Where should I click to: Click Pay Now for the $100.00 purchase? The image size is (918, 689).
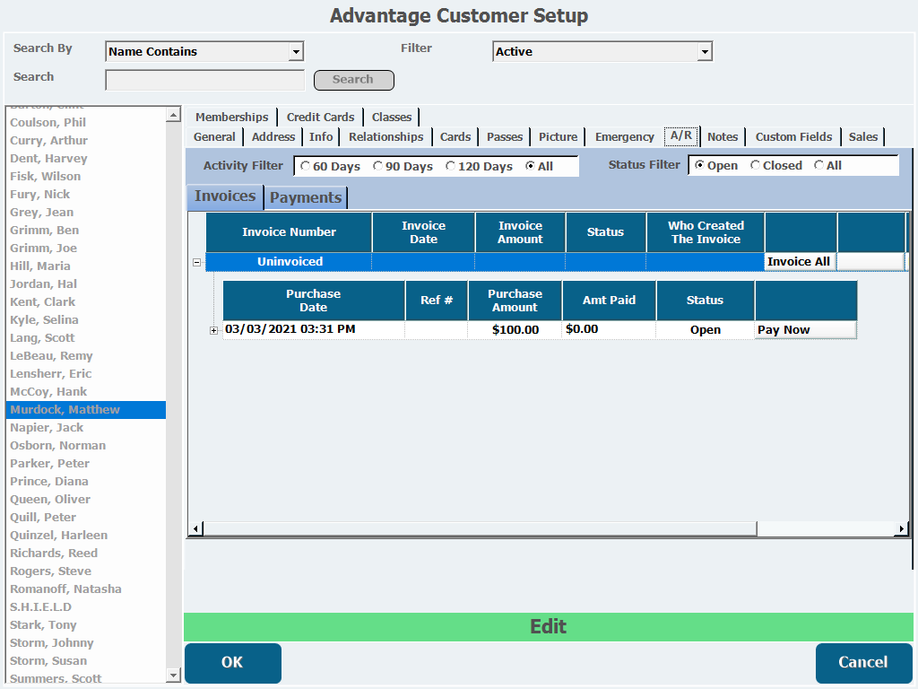point(806,330)
